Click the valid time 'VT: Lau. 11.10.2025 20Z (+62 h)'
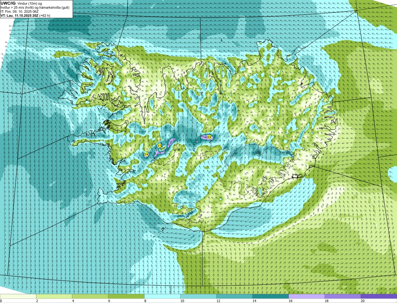Viewport: 397px width, 303px height. pyautogui.click(x=25, y=15)
